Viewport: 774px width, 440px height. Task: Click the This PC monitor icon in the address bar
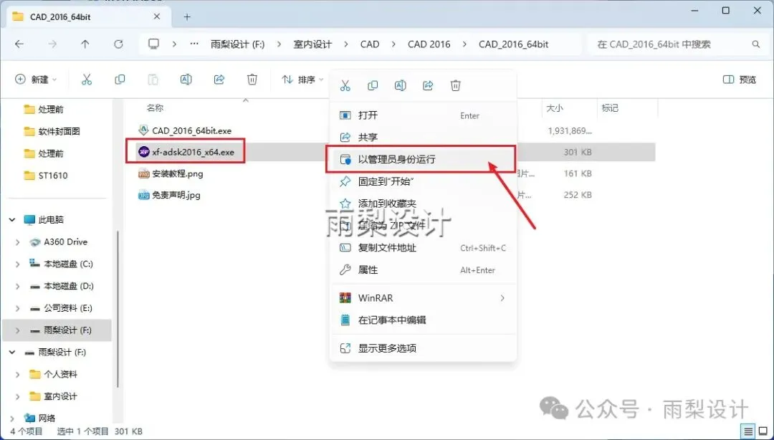[154, 44]
